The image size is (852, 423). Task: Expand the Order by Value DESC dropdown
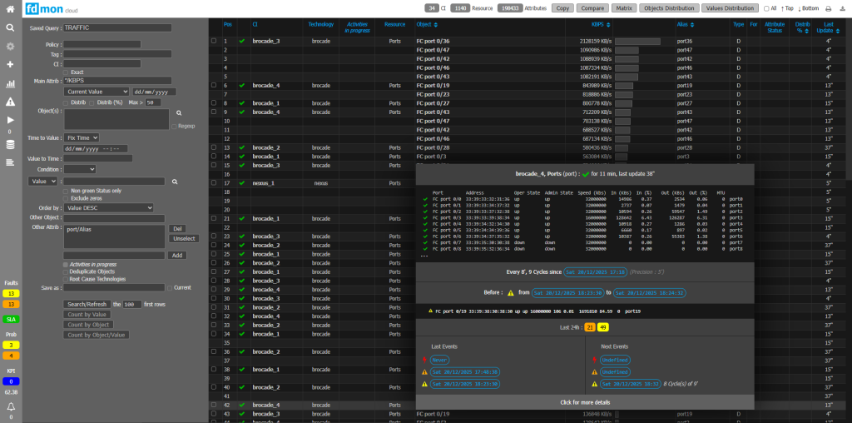(108, 208)
